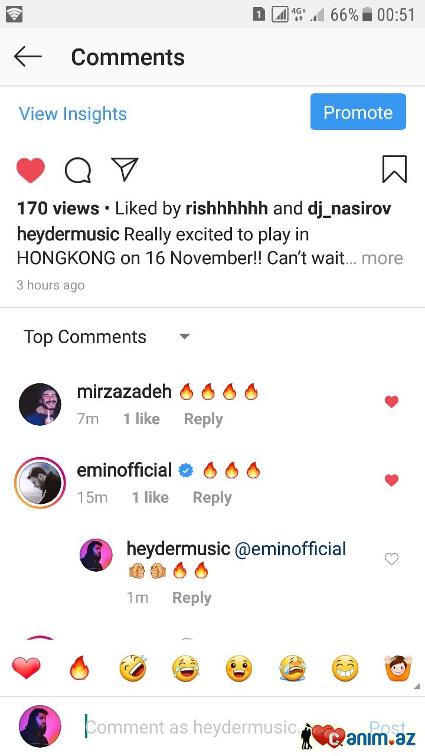Tap the red heart like icon on post

click(x=31, y=171)
